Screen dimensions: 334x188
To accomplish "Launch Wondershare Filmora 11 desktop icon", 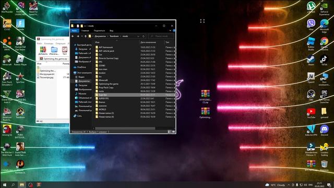I will pos(311,149).
